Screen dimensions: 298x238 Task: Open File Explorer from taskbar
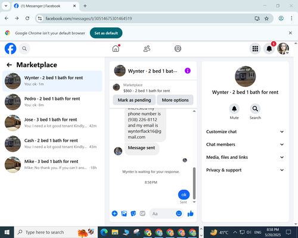115,232
